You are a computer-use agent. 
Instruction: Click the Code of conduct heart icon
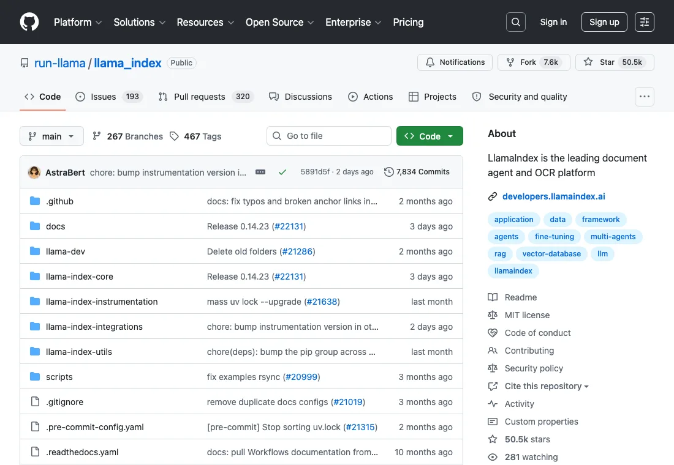(493, 333)
